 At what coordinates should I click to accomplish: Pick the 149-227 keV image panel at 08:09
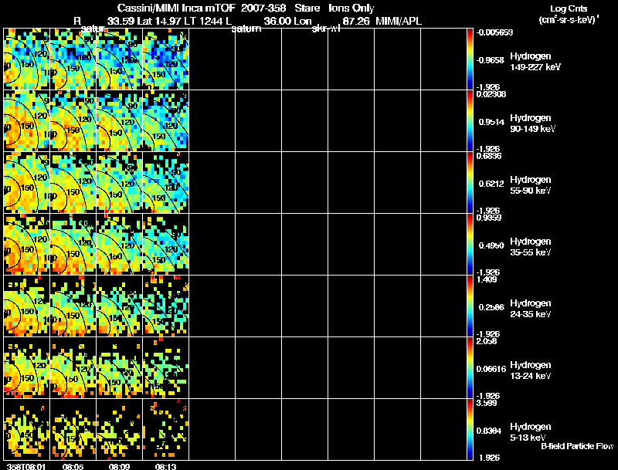click(120, 59)
